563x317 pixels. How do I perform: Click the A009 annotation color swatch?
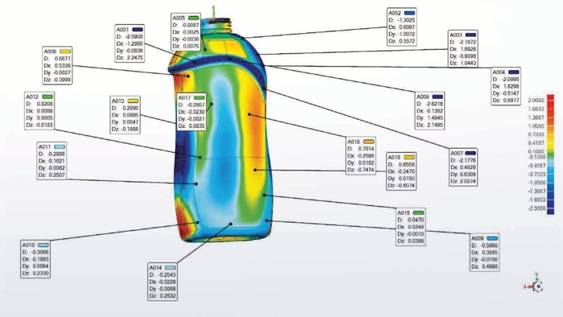(492, 238)
